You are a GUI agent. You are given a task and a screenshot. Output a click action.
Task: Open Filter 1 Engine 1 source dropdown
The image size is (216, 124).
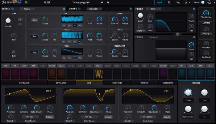tap(140, 31)
